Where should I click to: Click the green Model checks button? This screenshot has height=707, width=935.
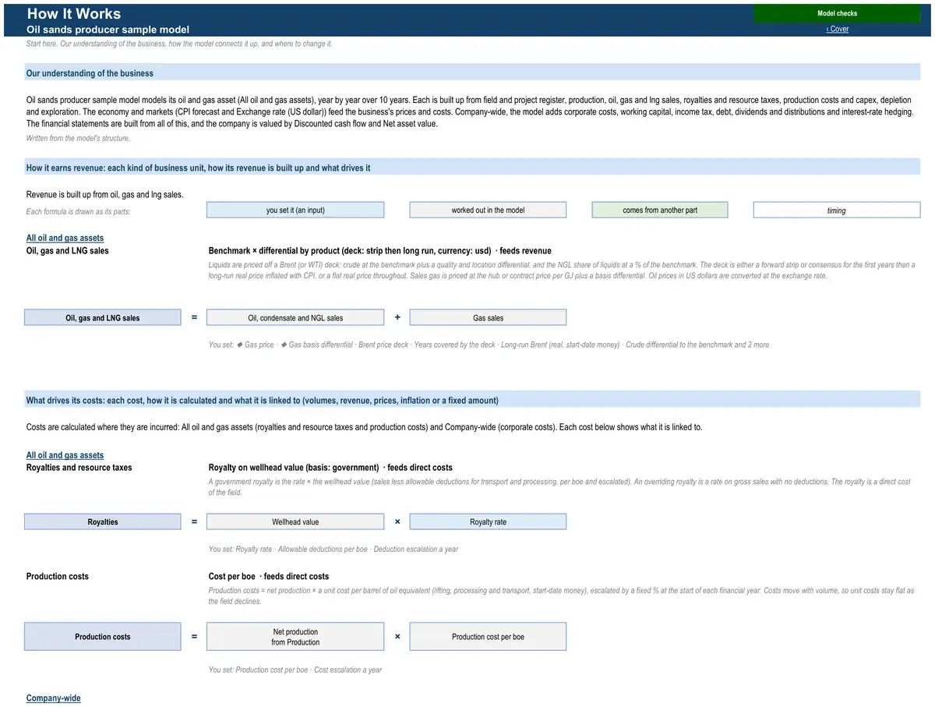837,13
